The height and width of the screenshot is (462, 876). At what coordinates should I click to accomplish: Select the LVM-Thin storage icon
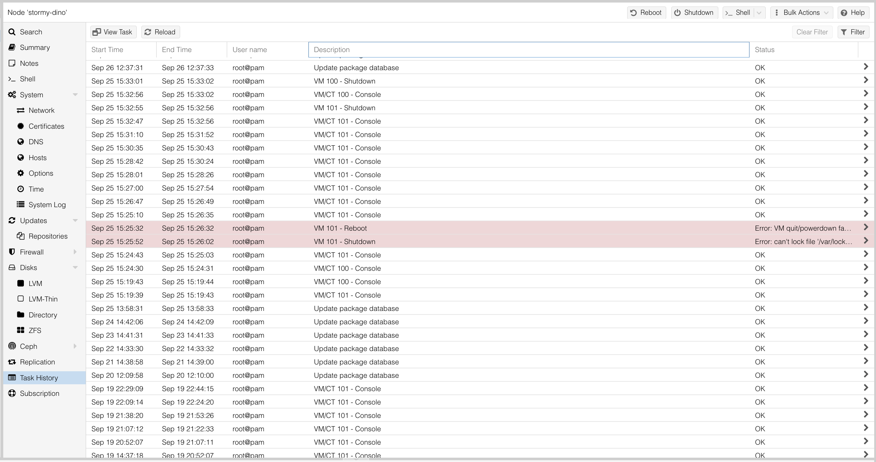(x=21, y=299)
